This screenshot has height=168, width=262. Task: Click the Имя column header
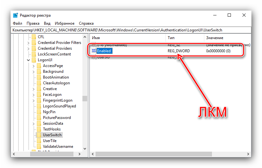(x=128, y=38)
